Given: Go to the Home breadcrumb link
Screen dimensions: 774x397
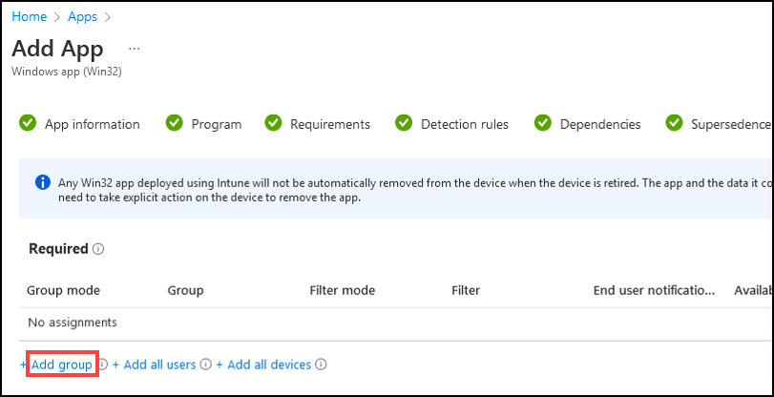Looking at the screenshot, I should [30, 16].
